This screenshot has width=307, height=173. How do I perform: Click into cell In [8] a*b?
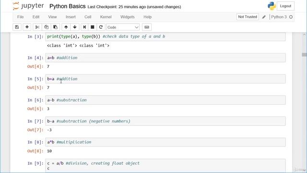[165, 142]
